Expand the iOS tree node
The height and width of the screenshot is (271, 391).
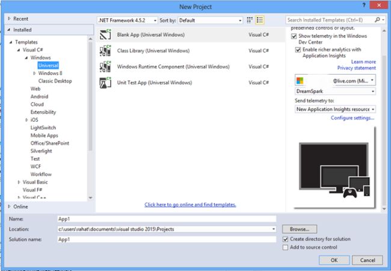[26, 120]
